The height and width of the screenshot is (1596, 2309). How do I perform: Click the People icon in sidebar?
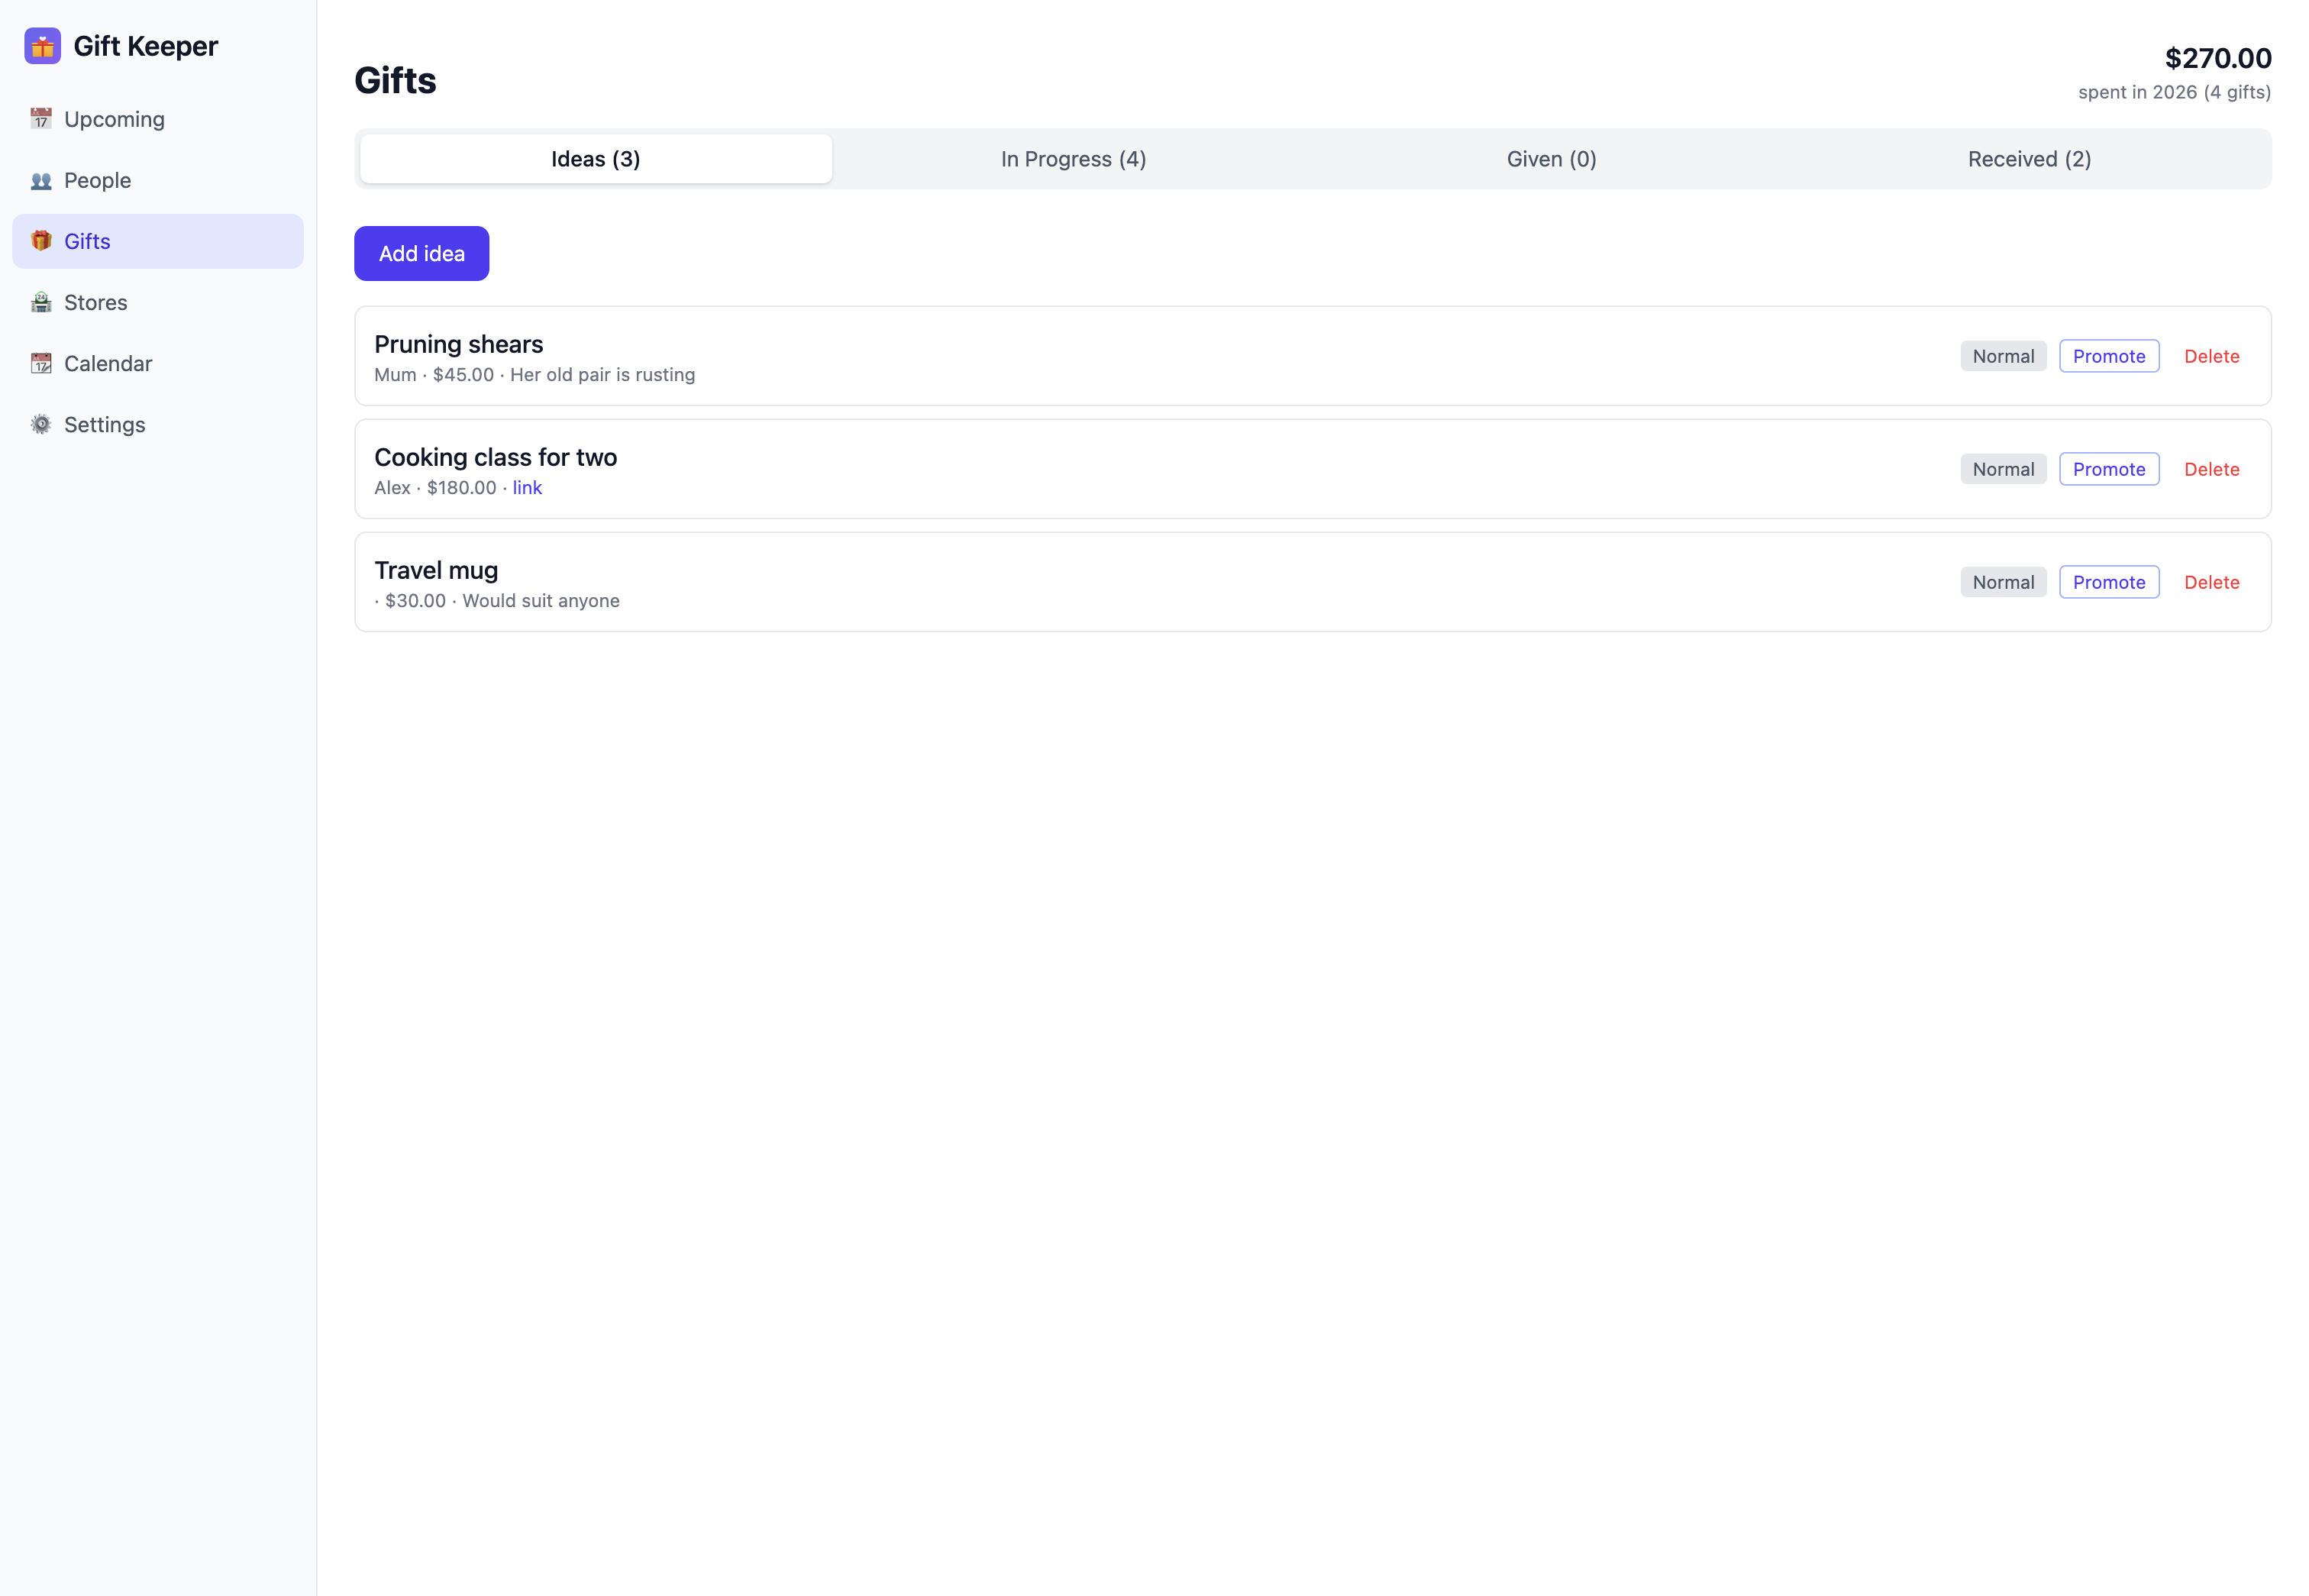pos(41,180)
